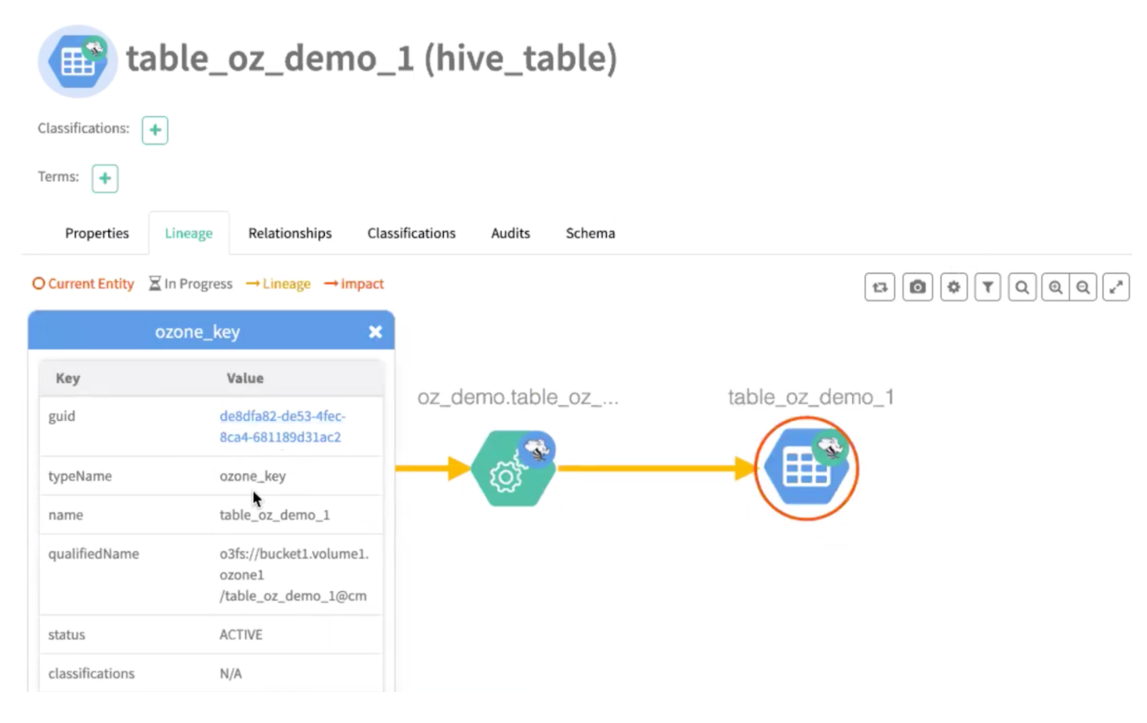Add a classification with plus button

coord(155,130)
